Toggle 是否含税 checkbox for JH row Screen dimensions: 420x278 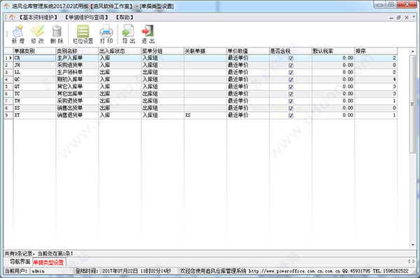coord(290,65)
